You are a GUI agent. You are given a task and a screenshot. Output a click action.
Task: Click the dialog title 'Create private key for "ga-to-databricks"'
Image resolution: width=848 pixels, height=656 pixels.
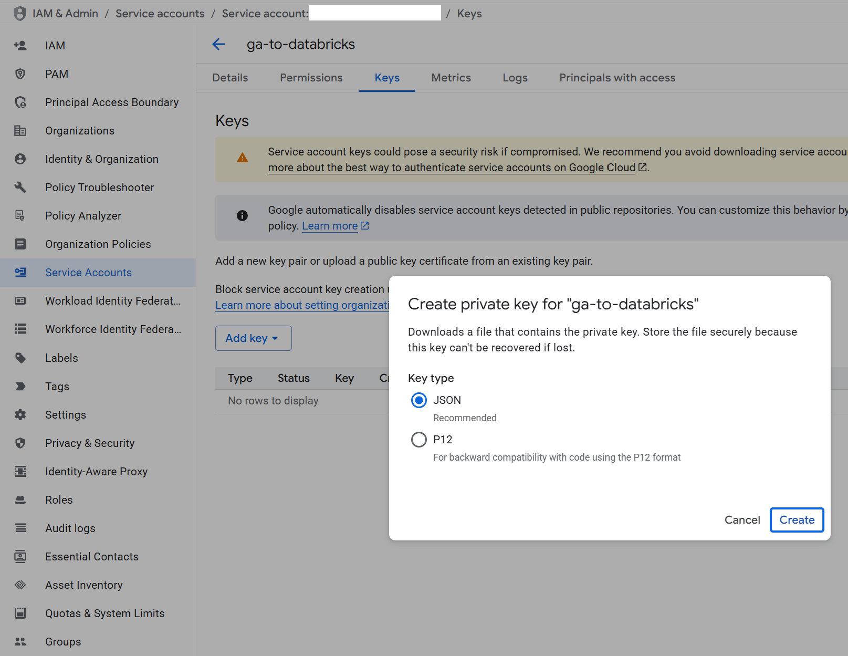click(553, 304)
